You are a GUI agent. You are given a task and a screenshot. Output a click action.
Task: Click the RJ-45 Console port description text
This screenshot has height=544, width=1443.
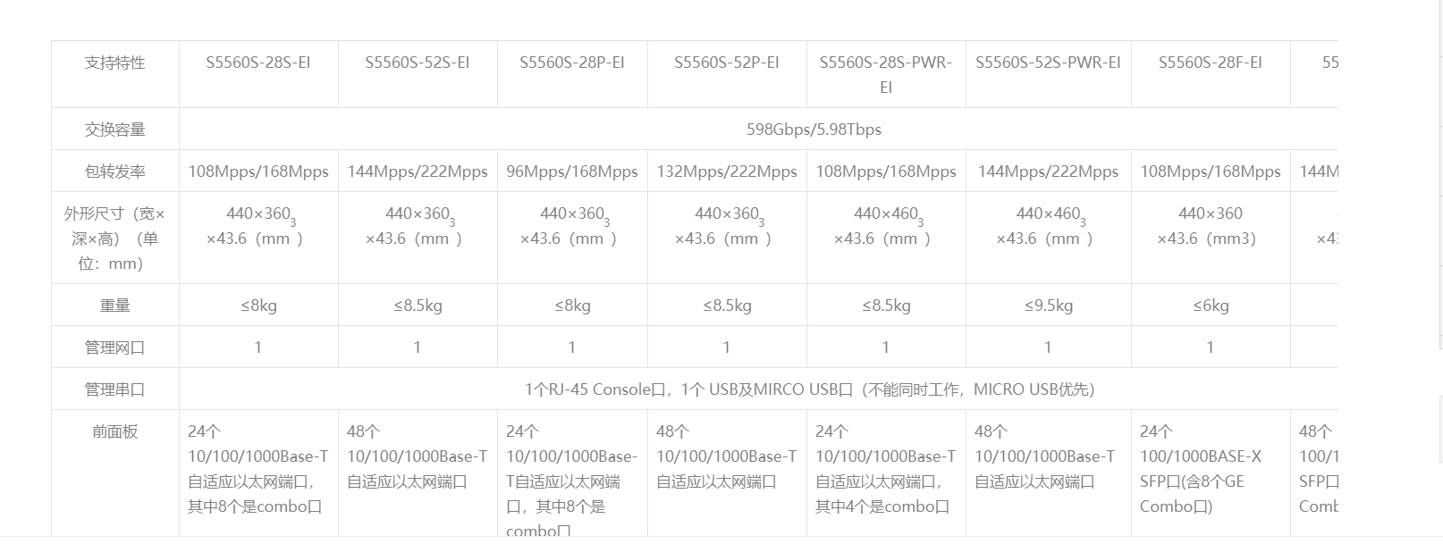pos(809,389)
